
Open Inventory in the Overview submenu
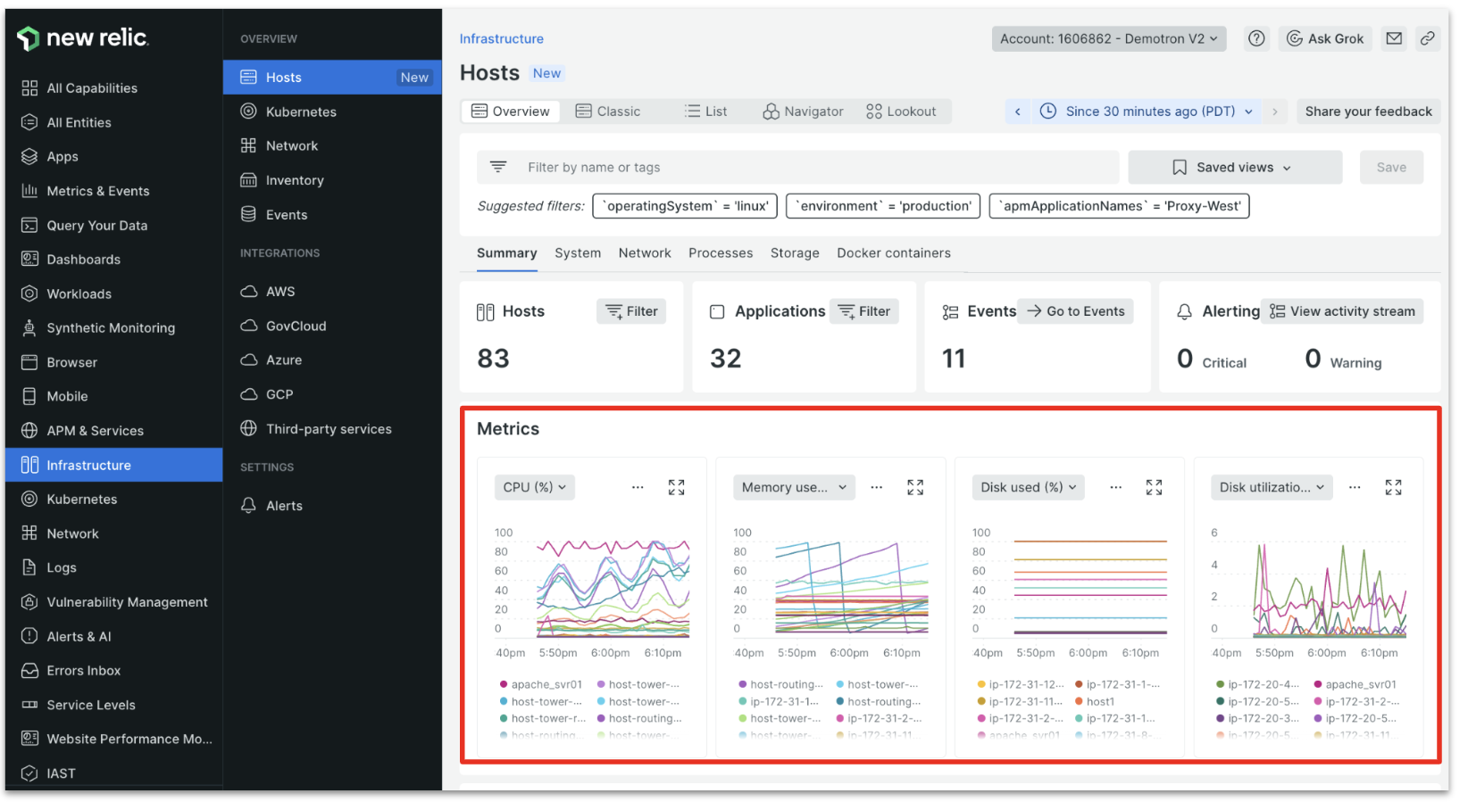click(332, 180)
